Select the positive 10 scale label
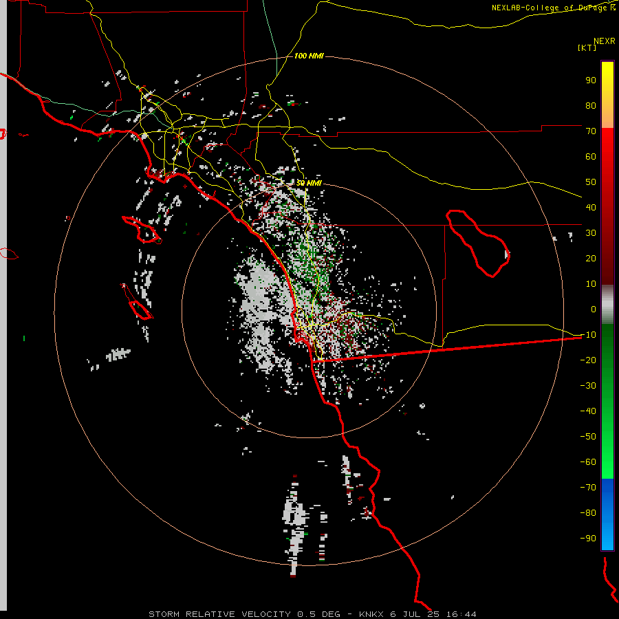 click(x=591, y=284)
